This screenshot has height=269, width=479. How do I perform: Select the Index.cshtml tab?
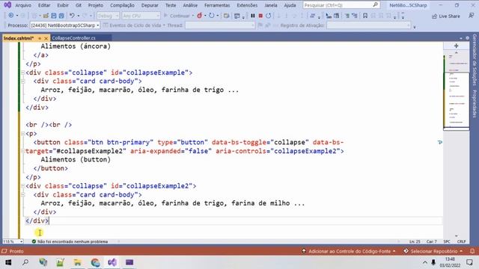(18, 38)
